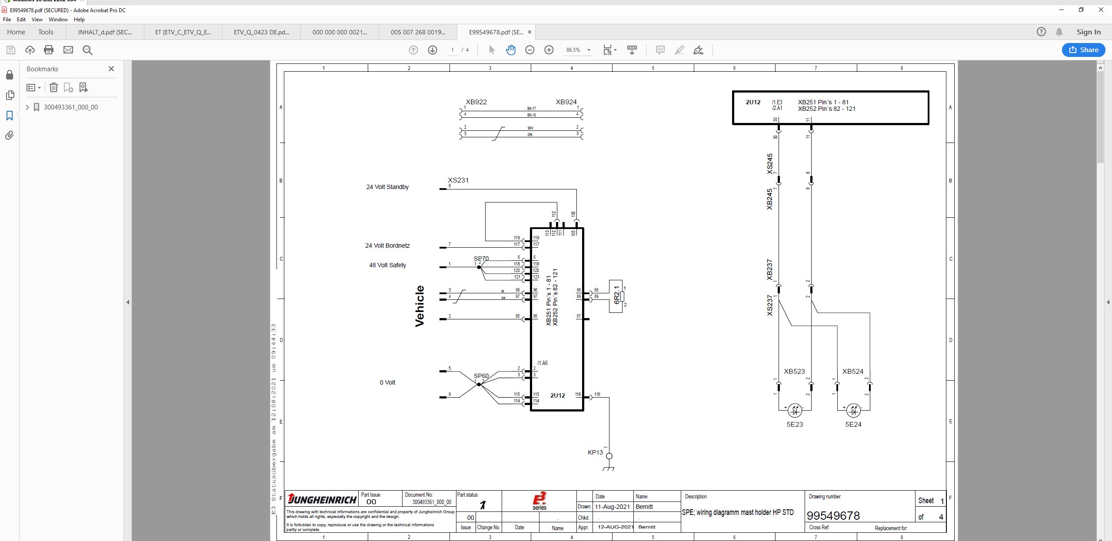
Task: Open the Sign document pen tool
Action: [x=698, y=50]
